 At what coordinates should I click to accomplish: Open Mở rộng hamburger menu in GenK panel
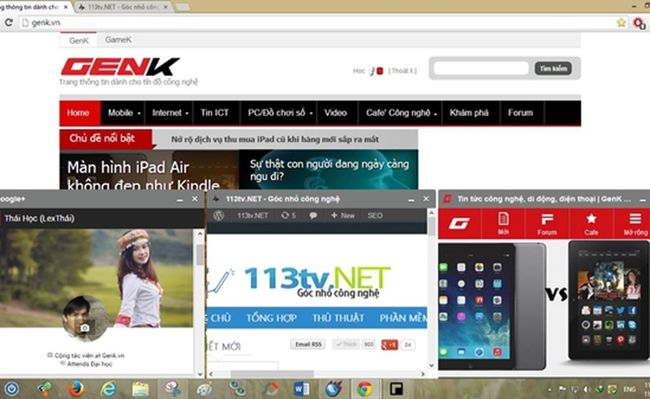[x=635, y=224]
